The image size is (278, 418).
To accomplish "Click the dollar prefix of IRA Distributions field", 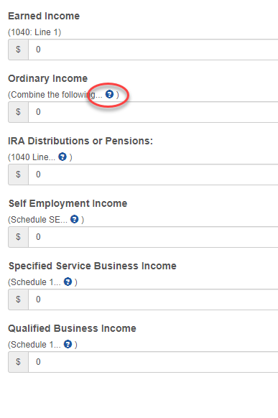I will [x=18, y=175].
